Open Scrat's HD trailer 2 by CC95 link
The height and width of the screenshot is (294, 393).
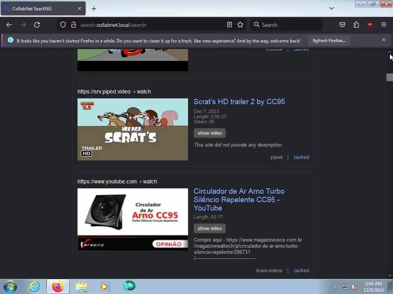pyautogui.click(x=239, y=102)
